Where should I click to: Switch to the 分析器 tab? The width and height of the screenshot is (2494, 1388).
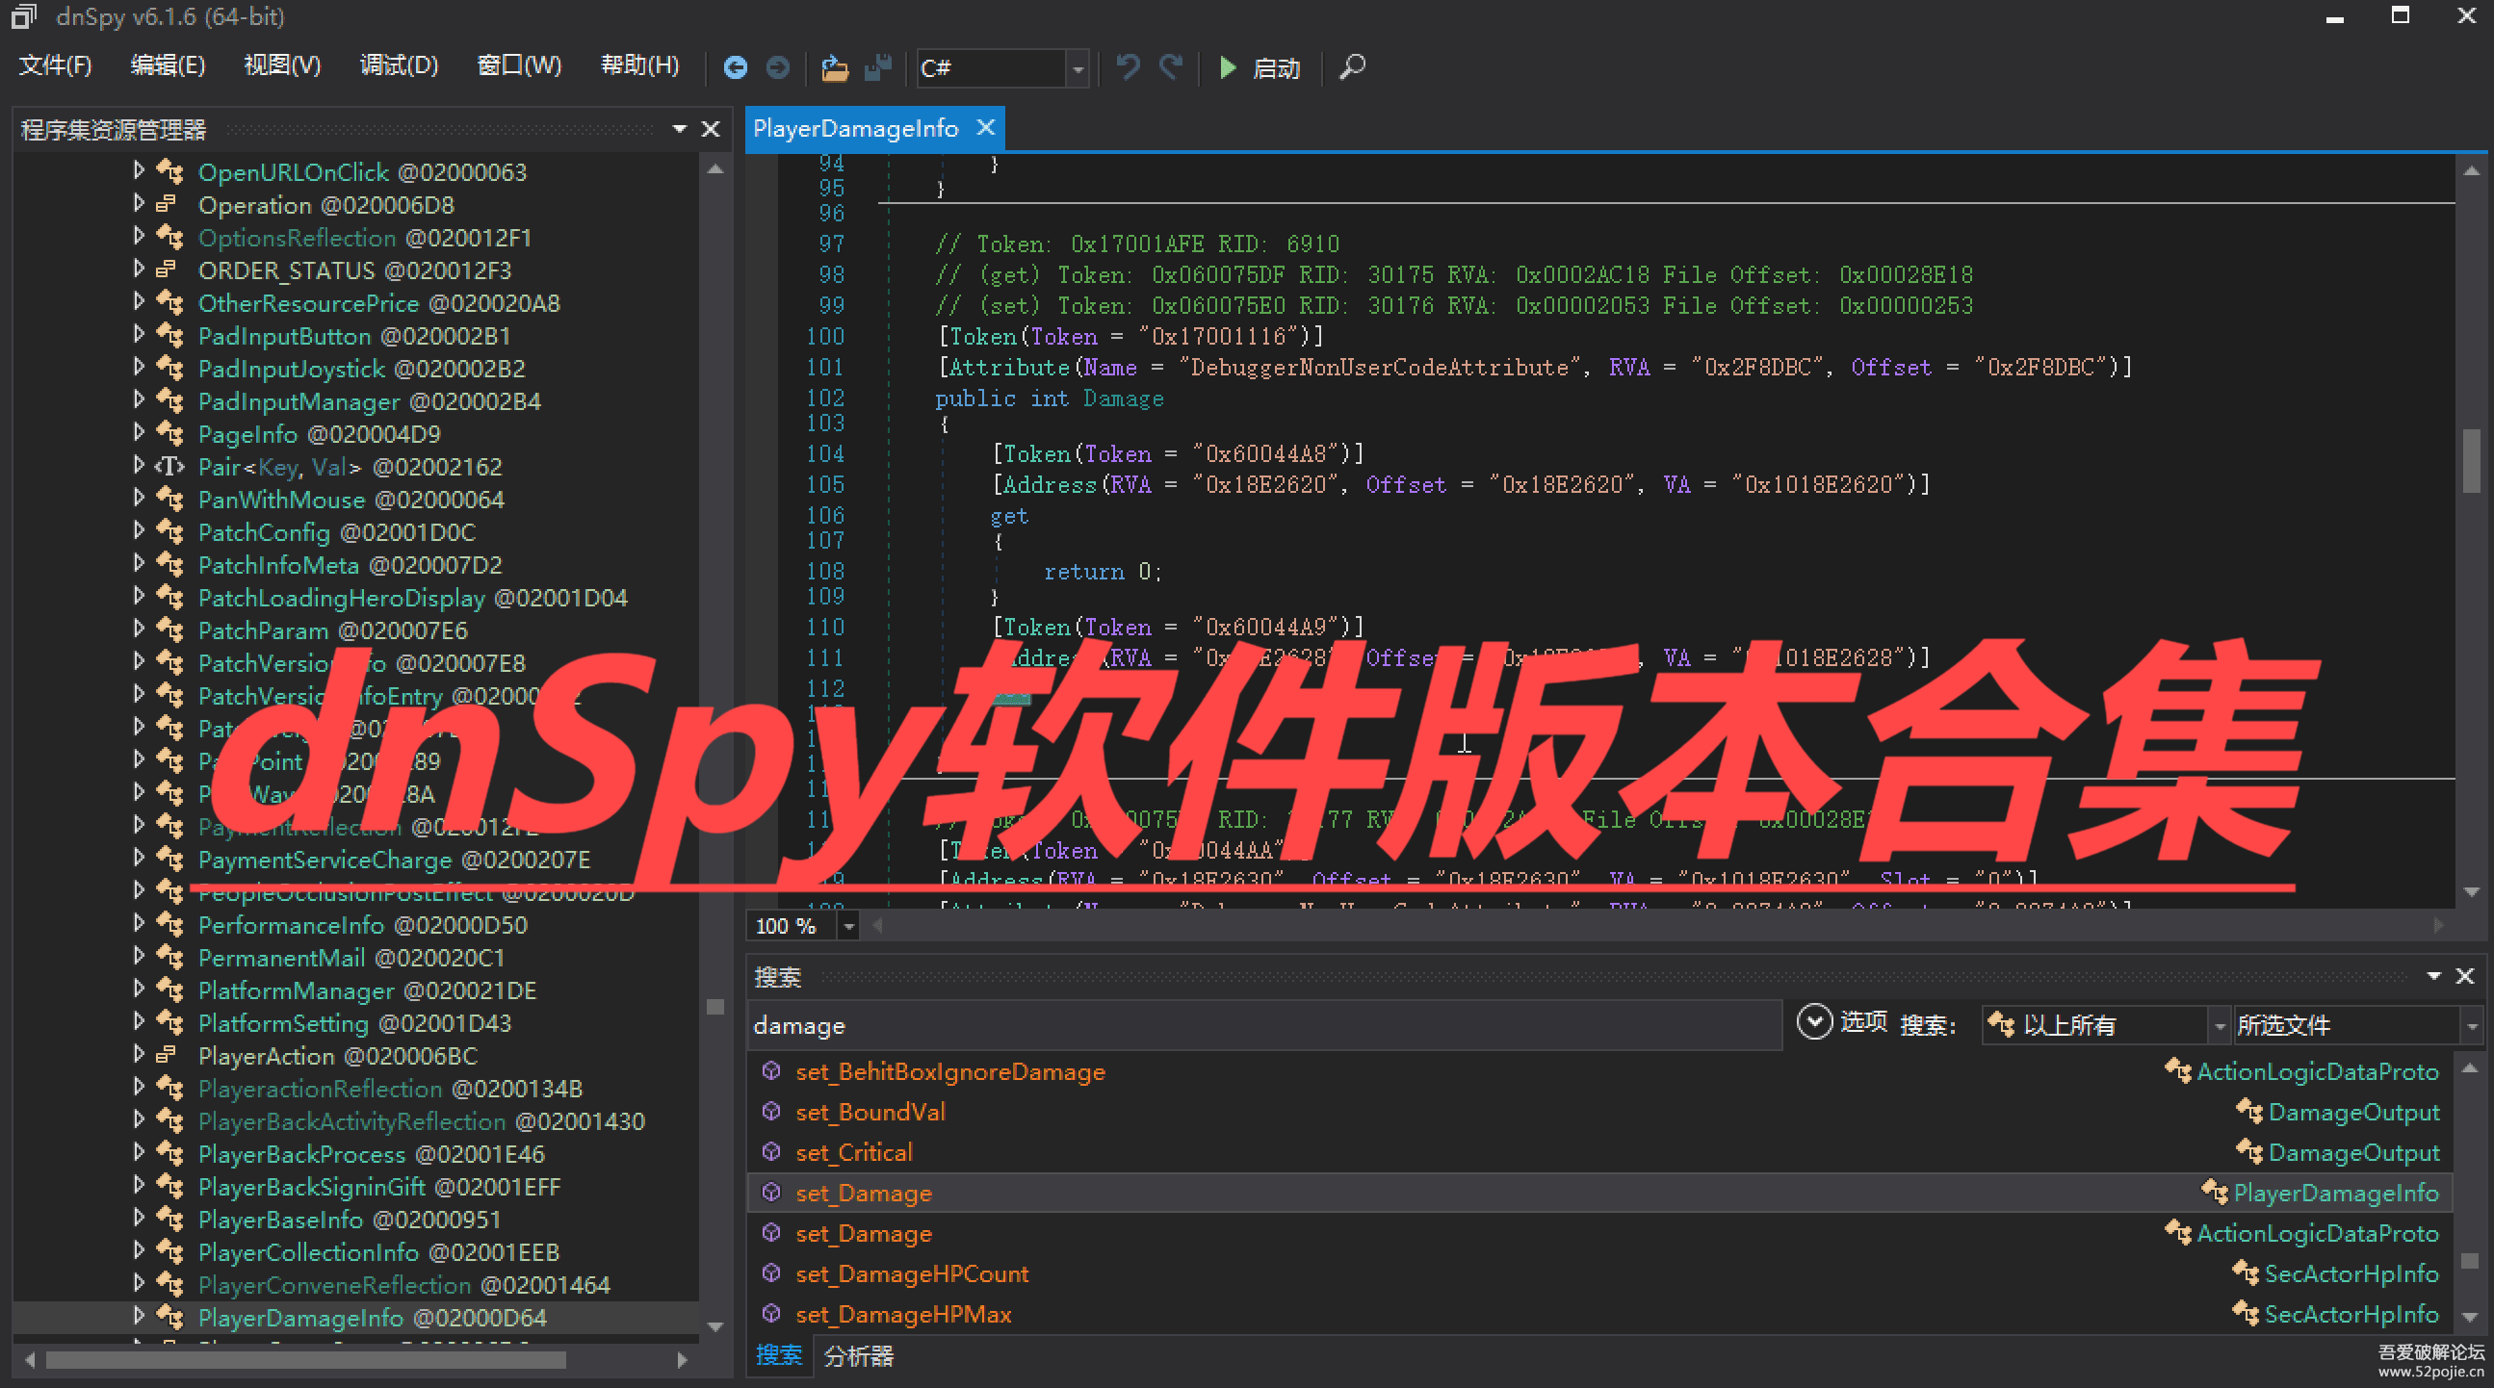pyautogui.click(x=858, y=1356)
